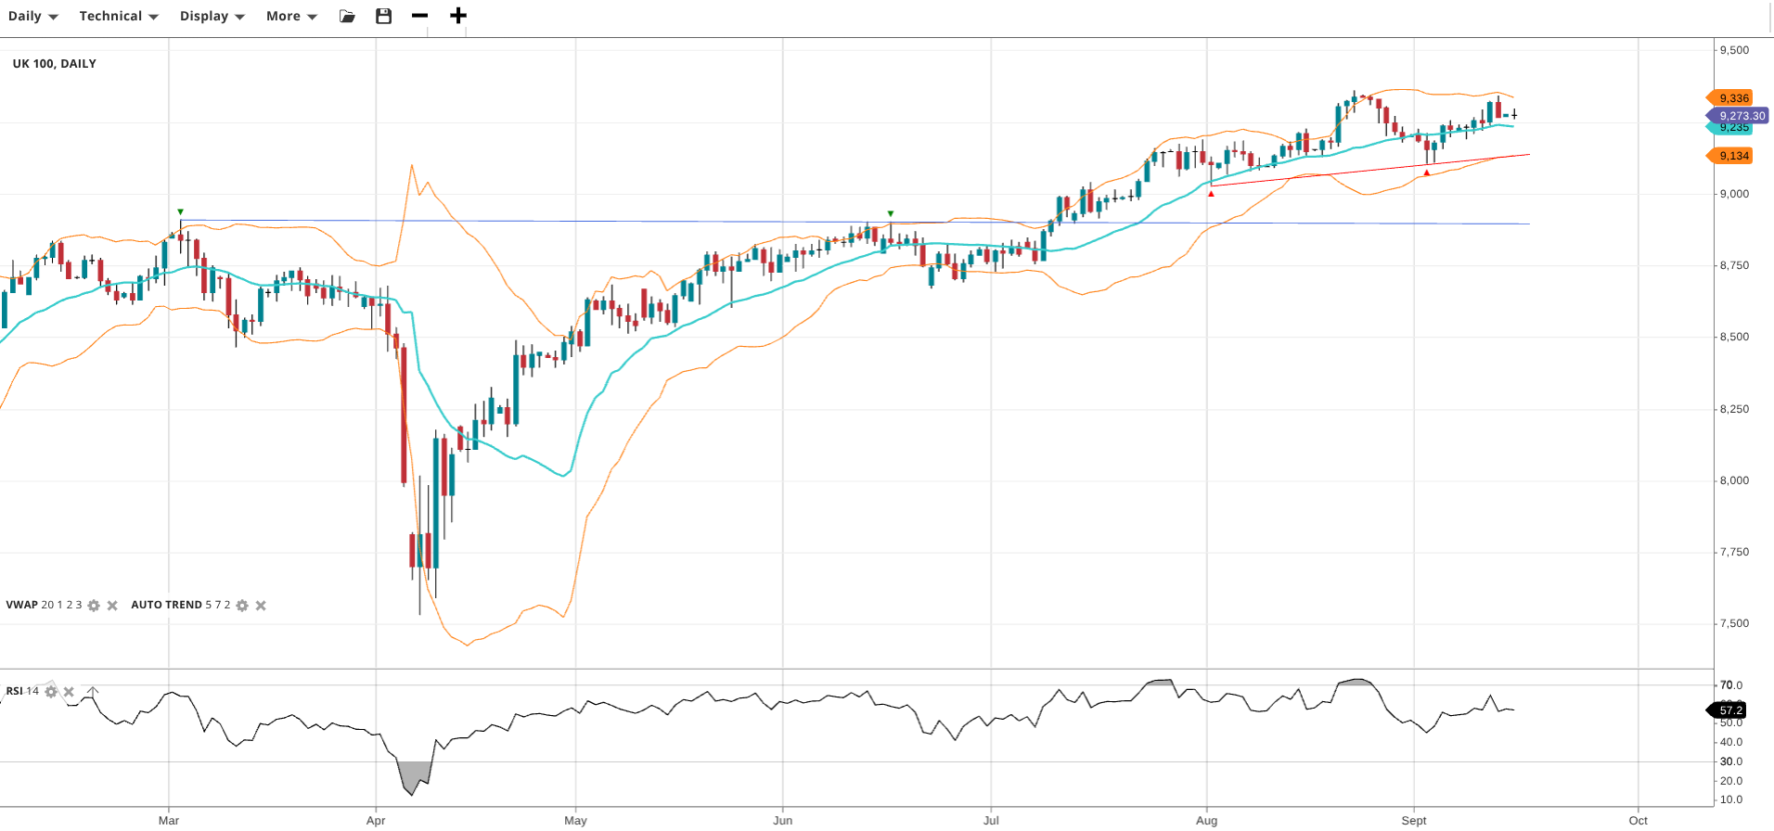Viewport: 1774px width, 831px height.
Task: Move RSI panel up with arrow icon
Action: point(92,691)
